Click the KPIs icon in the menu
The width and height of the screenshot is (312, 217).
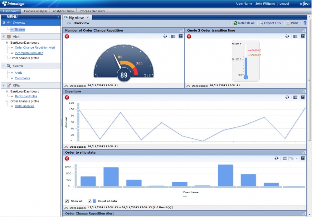coord(9,86)
